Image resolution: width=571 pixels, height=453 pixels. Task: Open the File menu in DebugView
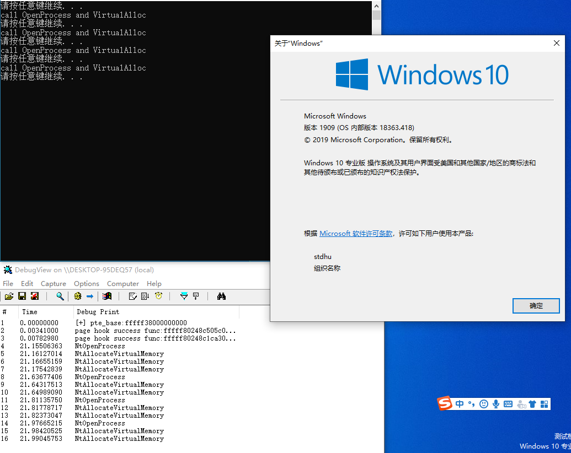click(x=8, y=283)
